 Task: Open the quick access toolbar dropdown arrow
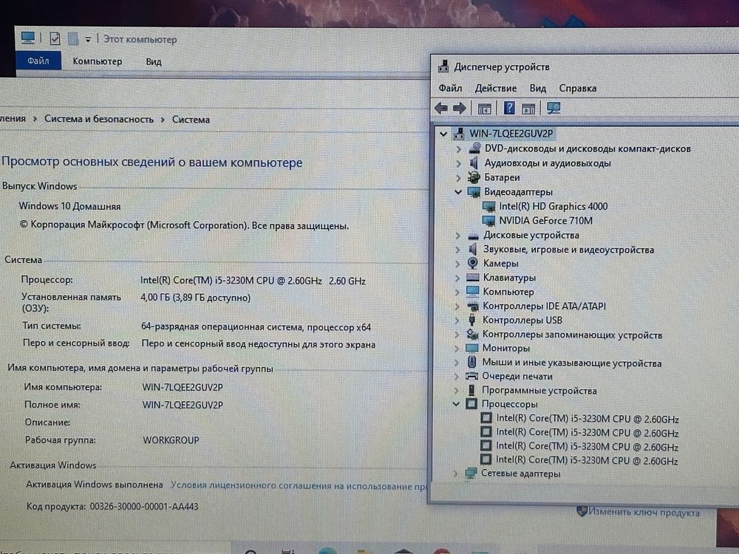tap(88, 40)
